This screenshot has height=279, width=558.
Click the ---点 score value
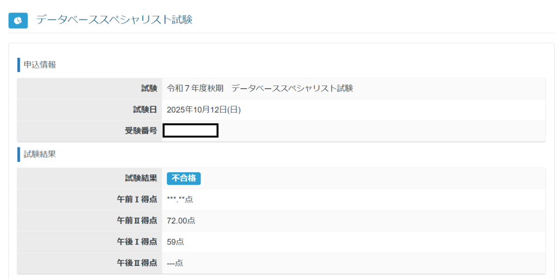[175, 263]
